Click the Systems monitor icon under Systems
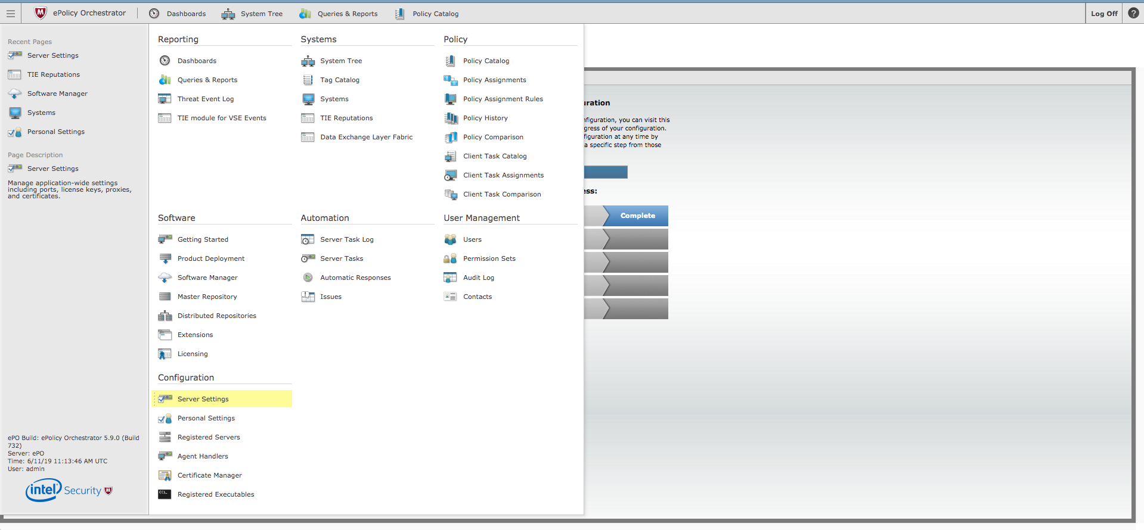1144x530 pixels. click(x=308, y=99)
